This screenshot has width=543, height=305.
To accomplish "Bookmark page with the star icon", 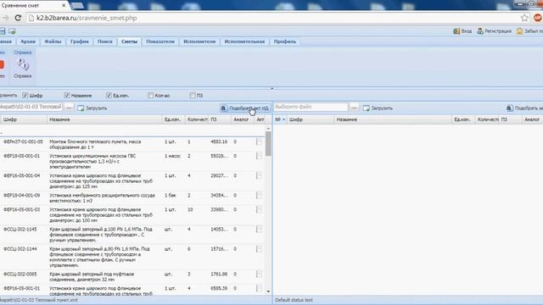I will click(x=524, y=18).
